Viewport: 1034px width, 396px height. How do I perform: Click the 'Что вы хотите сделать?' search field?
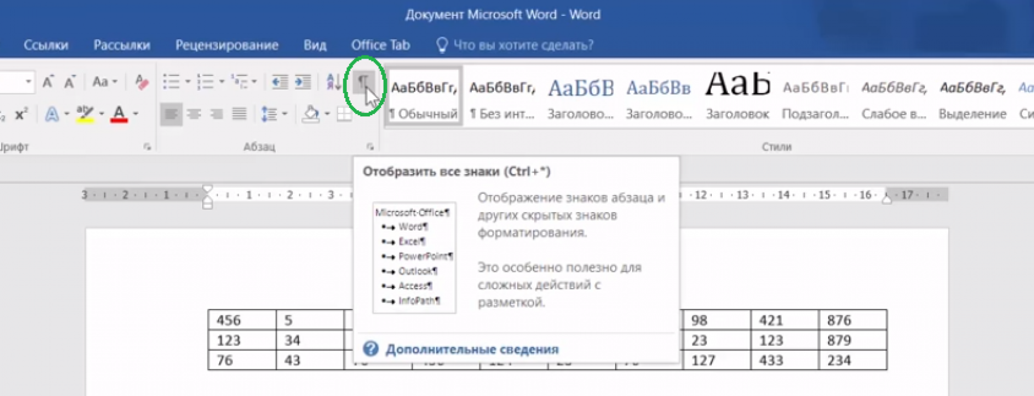point(522,45)
